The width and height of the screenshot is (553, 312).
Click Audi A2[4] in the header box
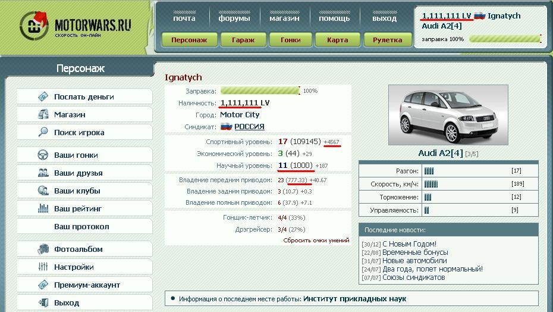click(x=442, y=26)
